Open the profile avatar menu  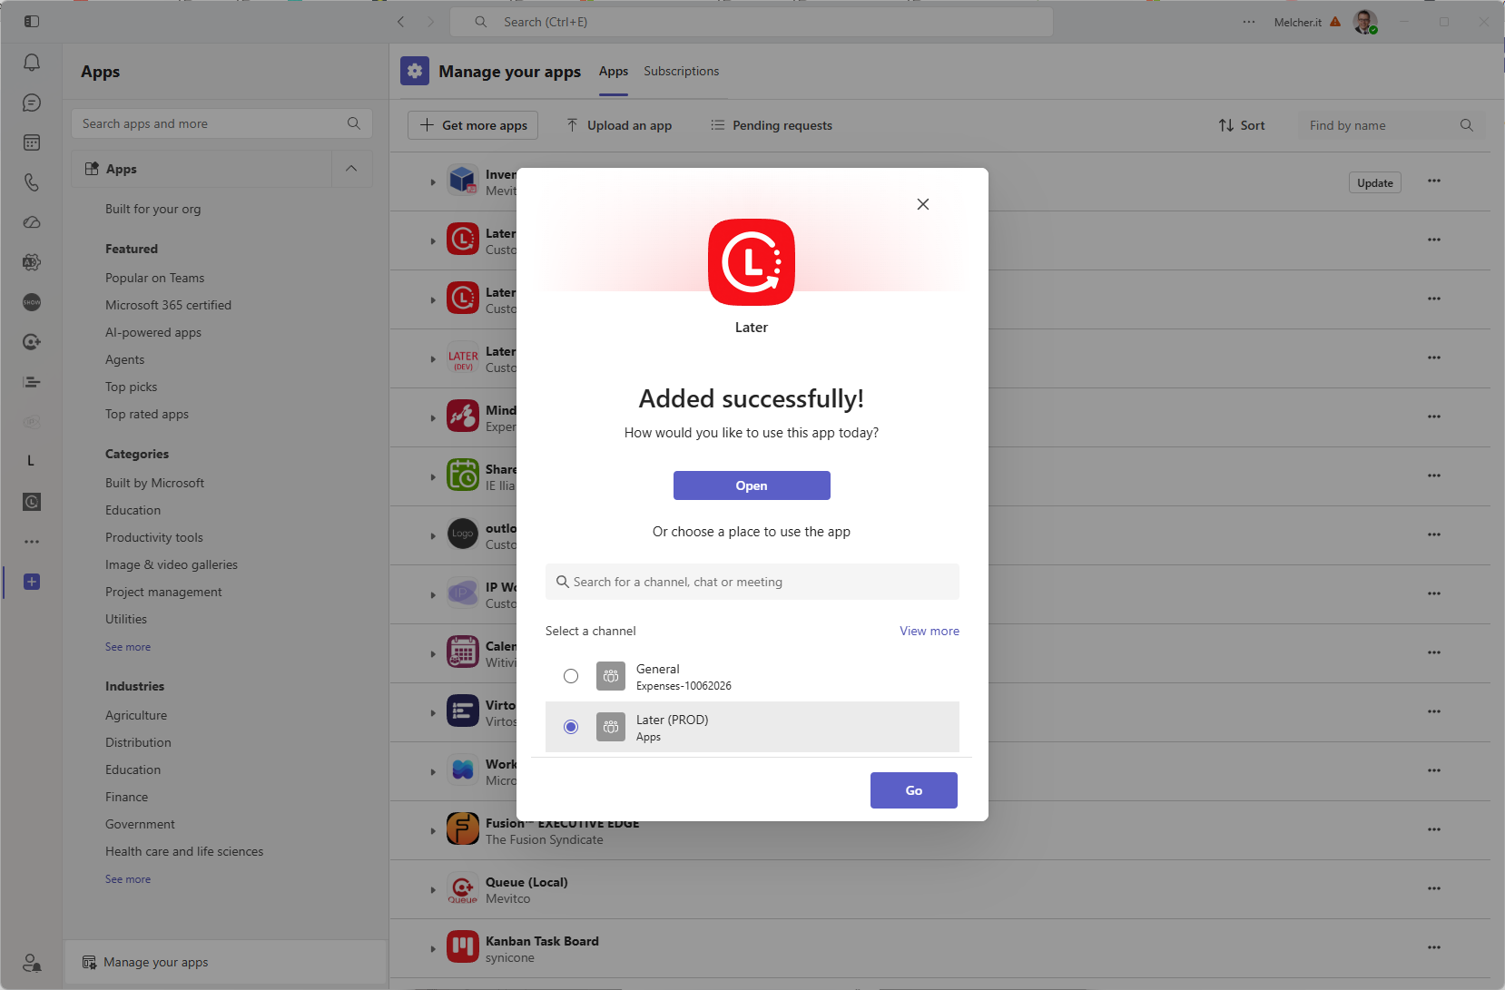click(1365, 22)
